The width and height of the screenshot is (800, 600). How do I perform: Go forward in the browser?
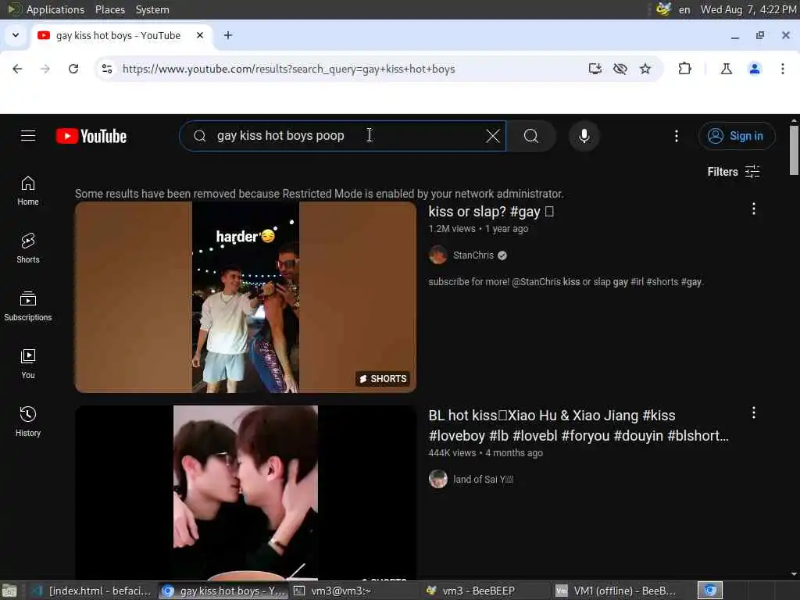(45, 69)
